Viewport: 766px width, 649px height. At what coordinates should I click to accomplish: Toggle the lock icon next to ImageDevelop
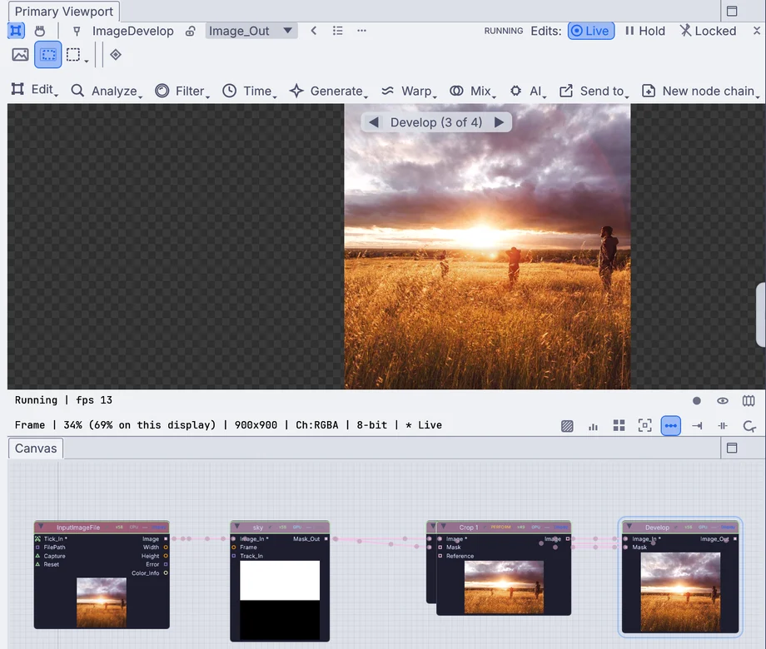tap(190, 32)
